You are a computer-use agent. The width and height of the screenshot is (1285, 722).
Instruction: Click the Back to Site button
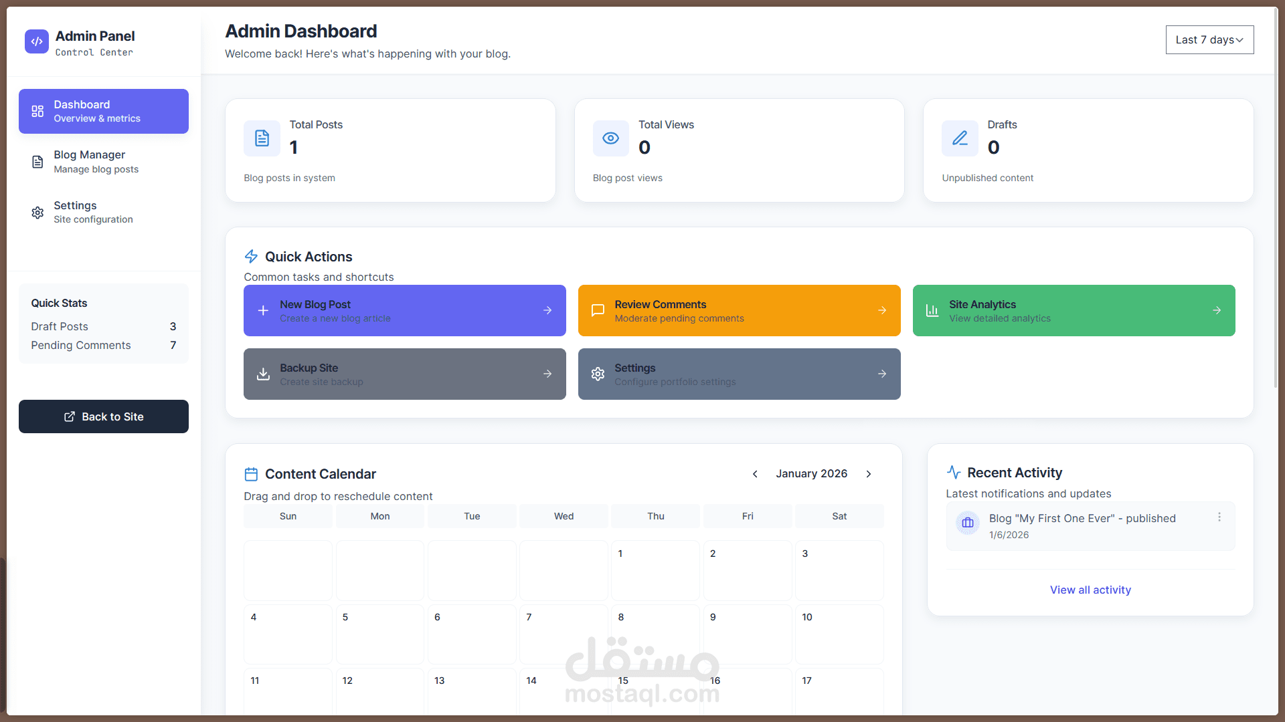[104, 416]
